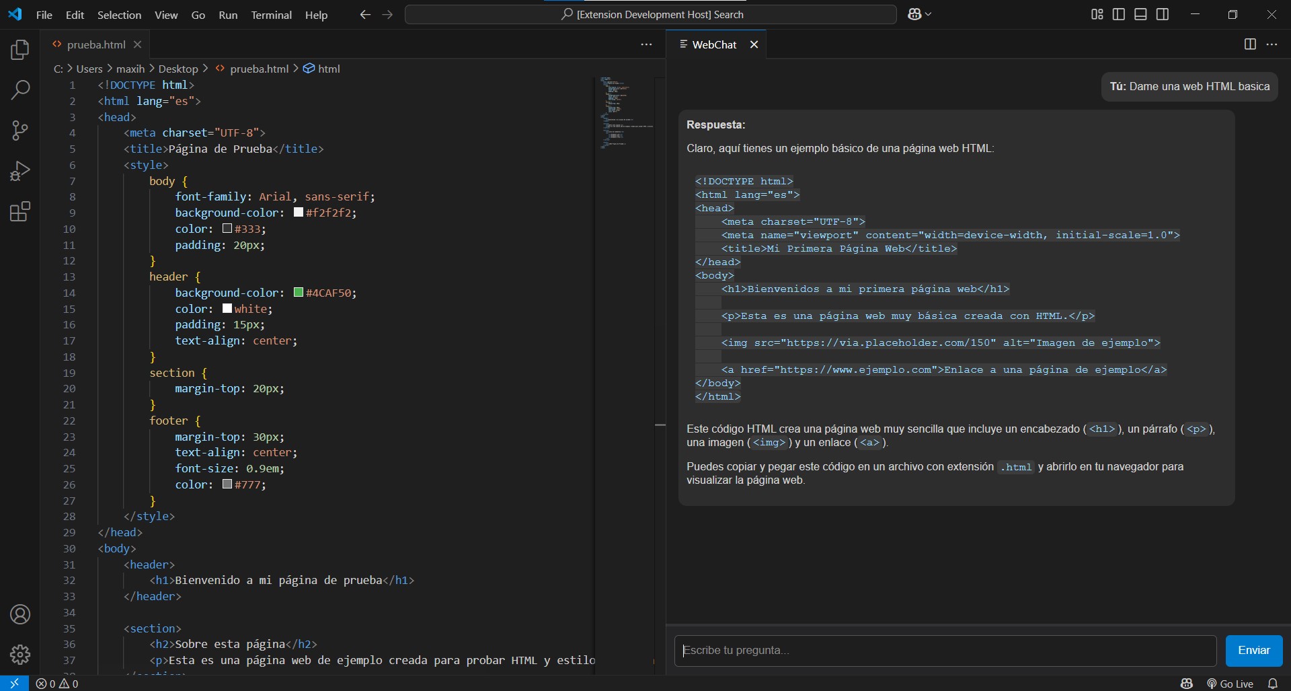Click the Enviar button
Image resolution: width=1291 pixels, height=691 pixels.
tap(1254, 651)
